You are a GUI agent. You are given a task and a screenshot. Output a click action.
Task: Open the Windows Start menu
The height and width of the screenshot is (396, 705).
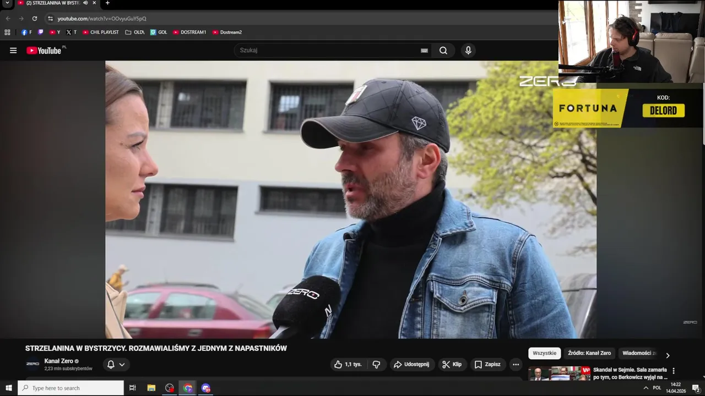point(8,388)
